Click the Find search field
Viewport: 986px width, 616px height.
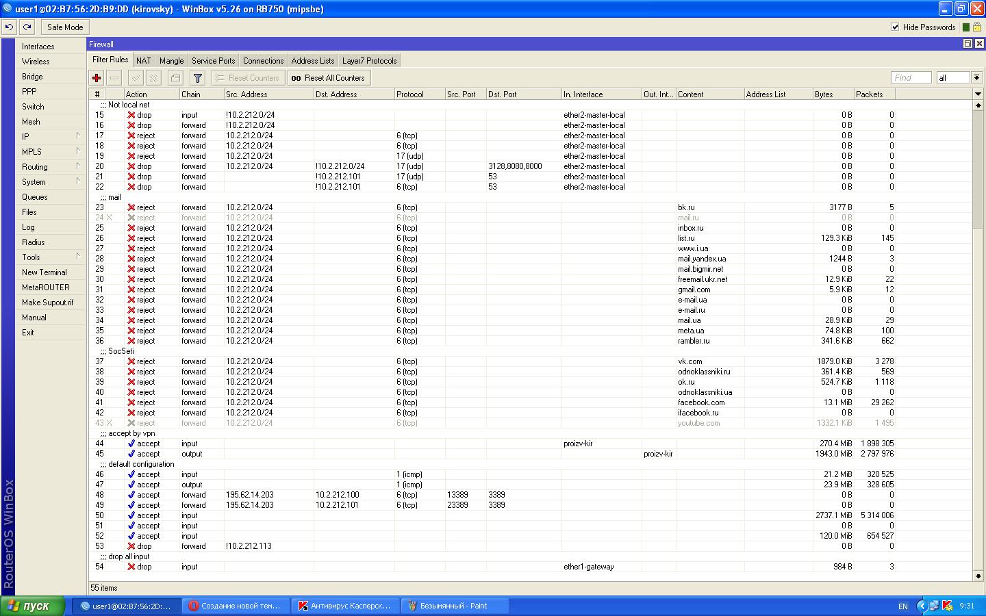point(910,78)
